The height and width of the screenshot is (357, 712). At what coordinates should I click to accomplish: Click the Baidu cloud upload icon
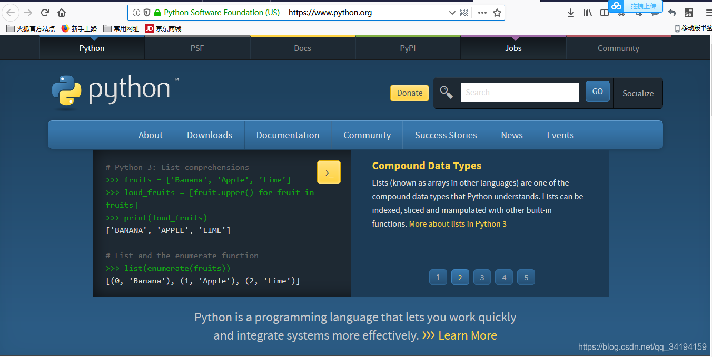coord(616,6)
